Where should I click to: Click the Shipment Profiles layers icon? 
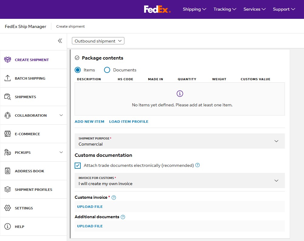[8, 189]
